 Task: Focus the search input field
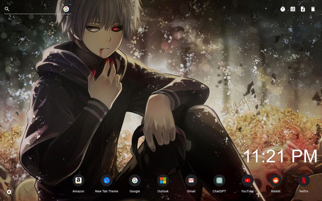pyautogui.click(x=36, y=9)
